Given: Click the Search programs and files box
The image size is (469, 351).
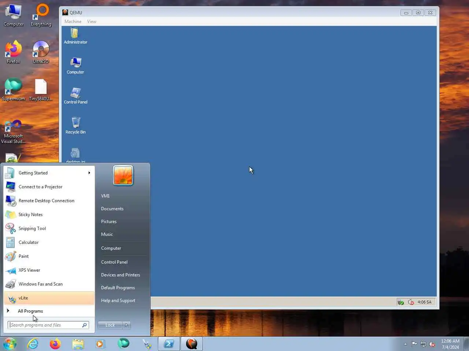Looking at the screenshot, I should tap(48, 325).
